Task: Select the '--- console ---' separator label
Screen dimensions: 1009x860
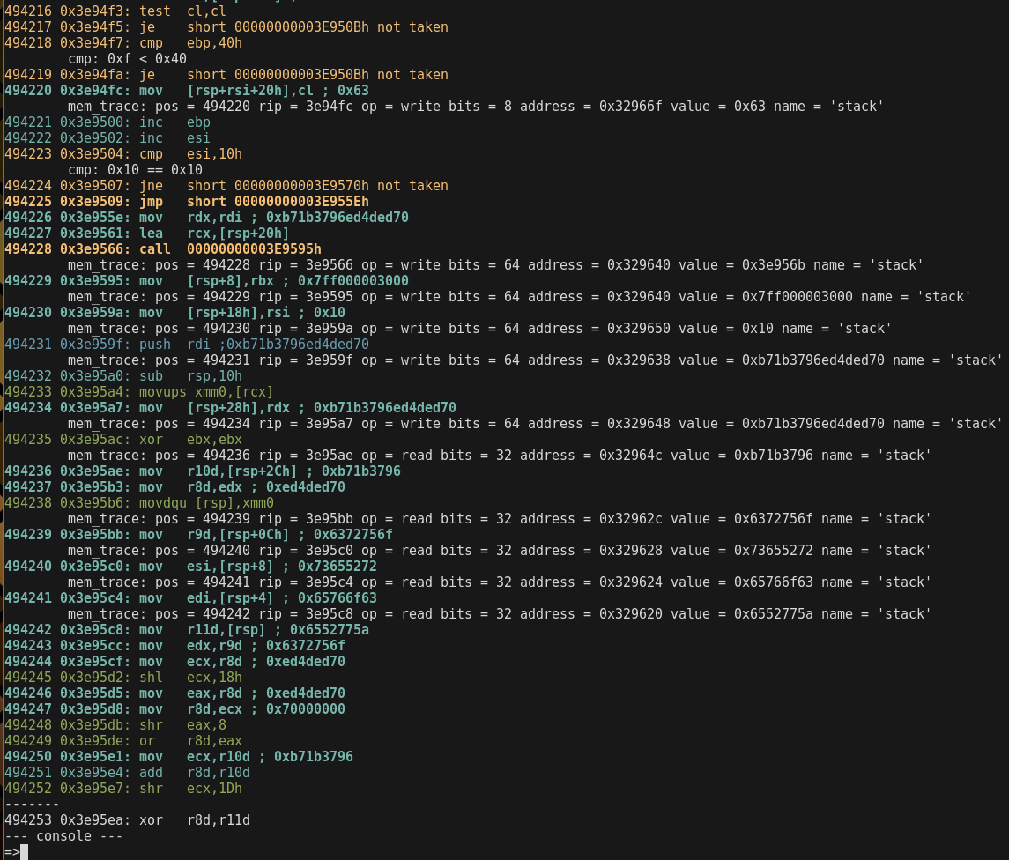Action: [63, 836]
